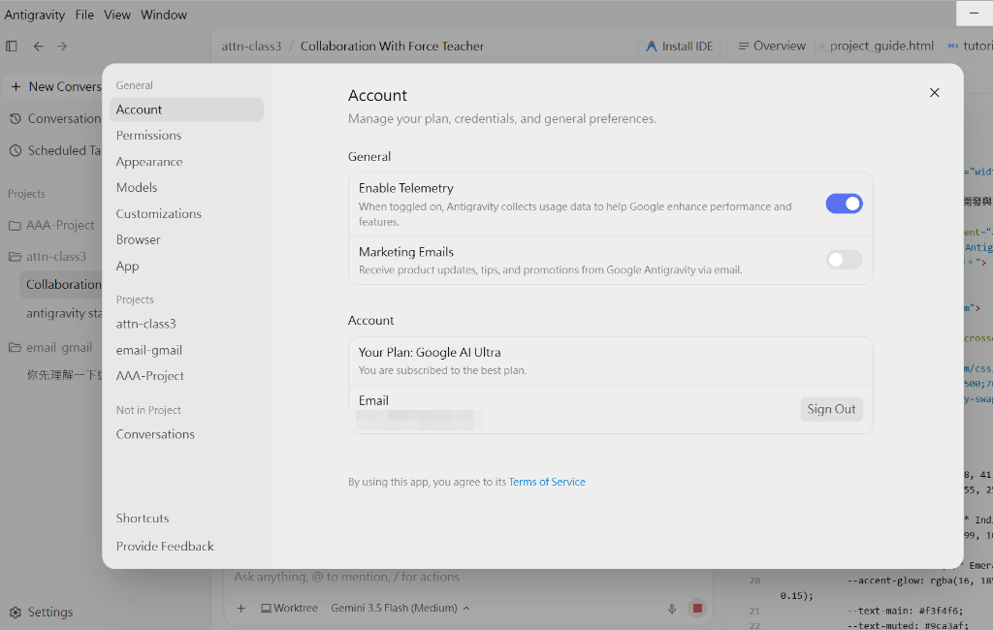Click the Install IDE button

click(679, 47)
